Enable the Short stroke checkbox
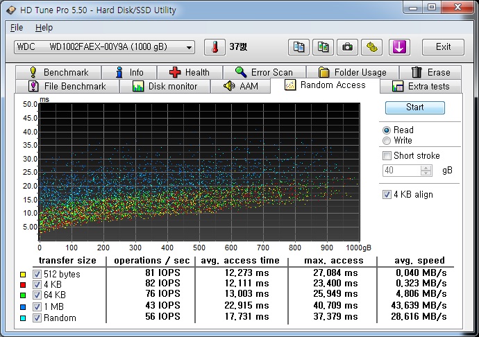This screenshot has height=337, width=479. (x=387, y=156)
